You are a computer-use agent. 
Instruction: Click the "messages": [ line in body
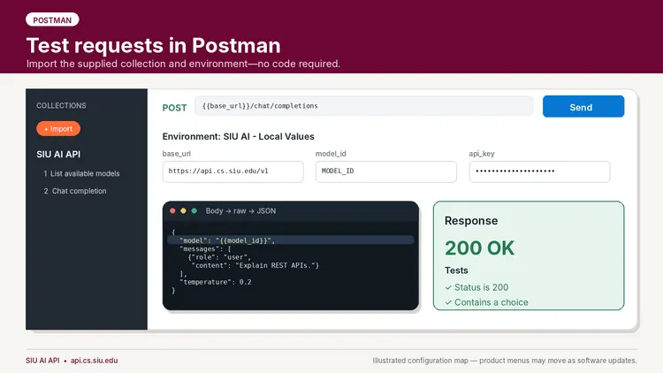point(205,249)
